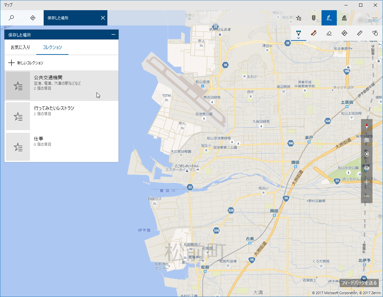This screenshot has height=297, width=383.
Task: Close the 保存した場所 tab
Action: (103, 18)
